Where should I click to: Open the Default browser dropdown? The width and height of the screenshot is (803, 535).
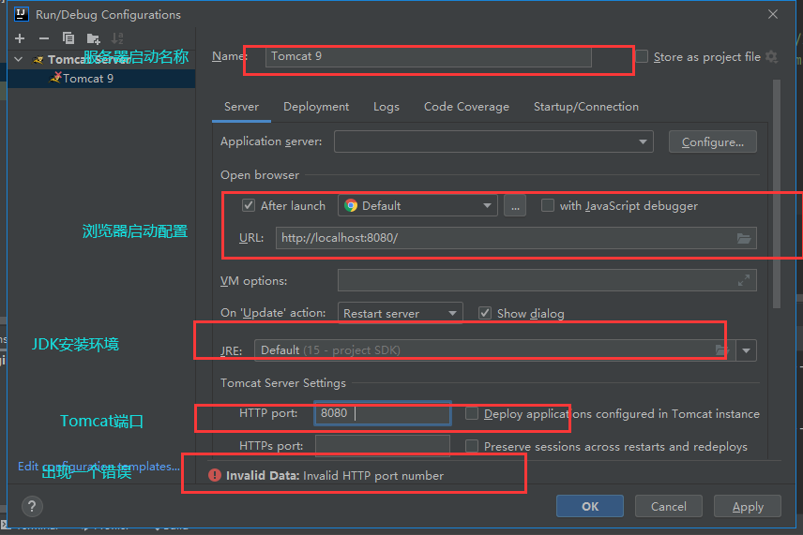coord(417,205)
